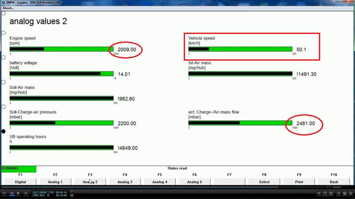Image resolution: width=355 pixels, height=199 pixels.
Task: Click the Back button under F10
Action: pos(334,182)
